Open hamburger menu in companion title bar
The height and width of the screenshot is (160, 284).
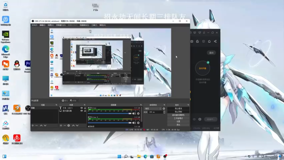(x=204, y=33)
